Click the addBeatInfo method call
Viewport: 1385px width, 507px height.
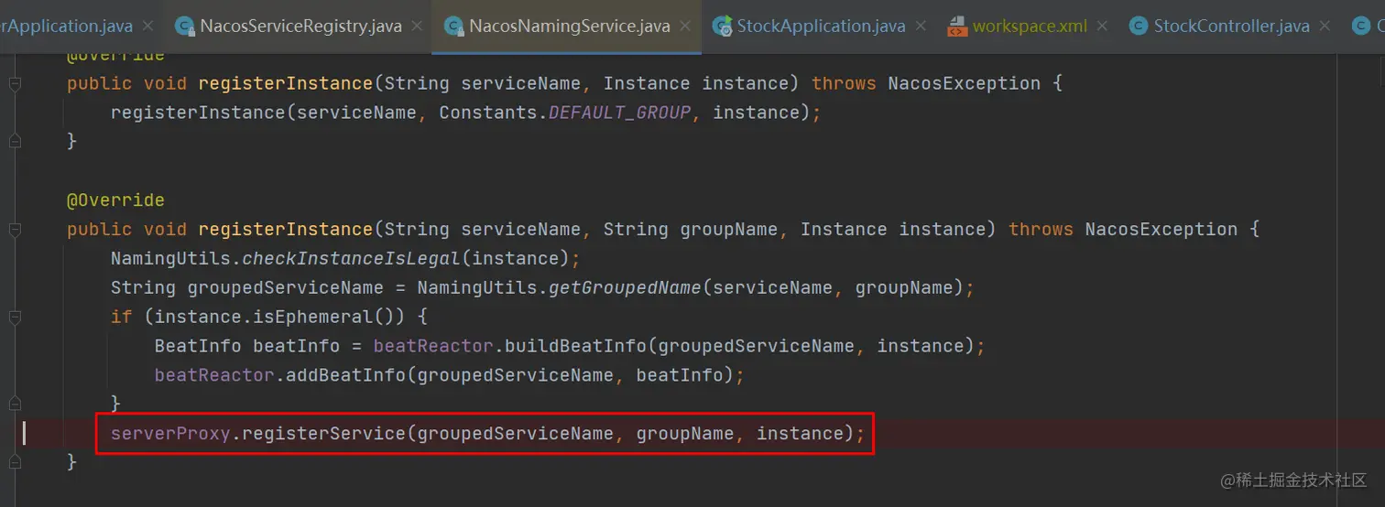pos(345,375)
